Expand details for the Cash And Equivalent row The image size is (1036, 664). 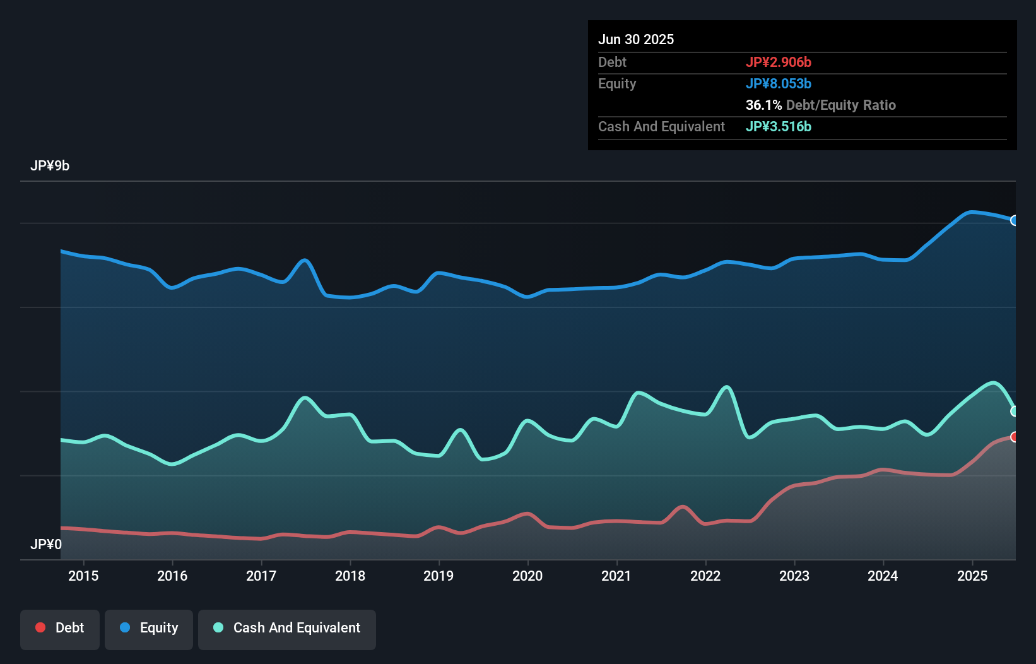(x=661, y=126)
